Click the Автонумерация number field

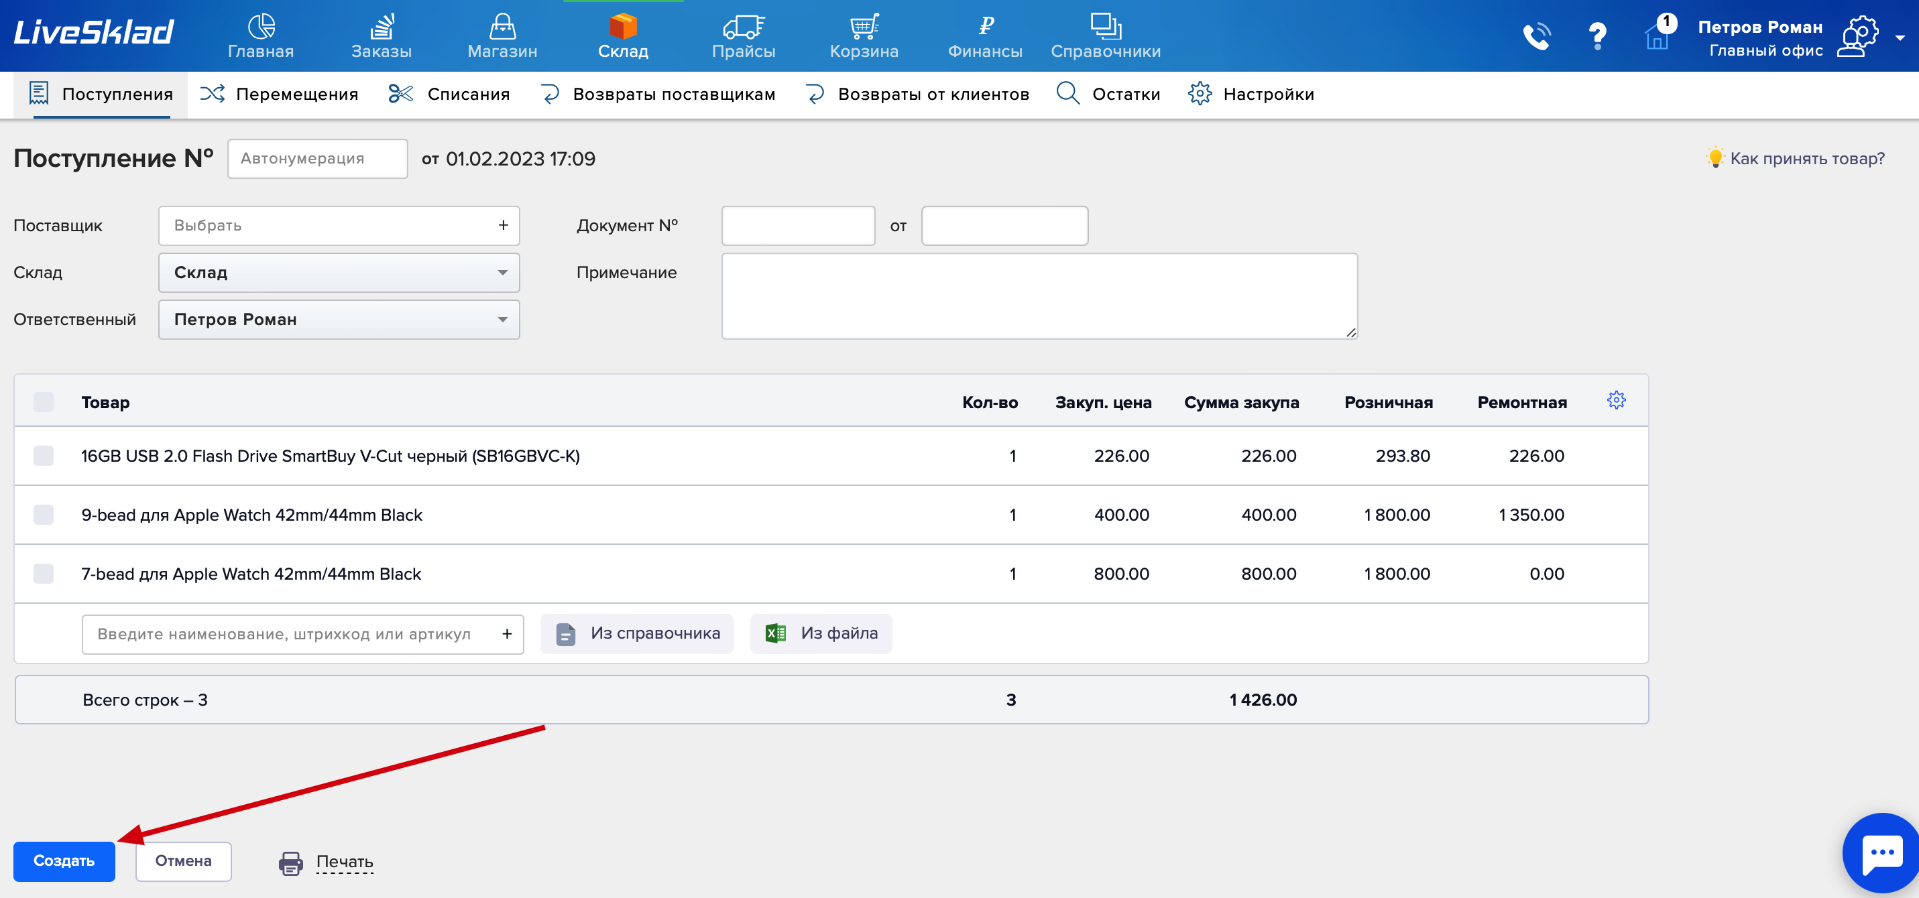(x=317, y=159)
